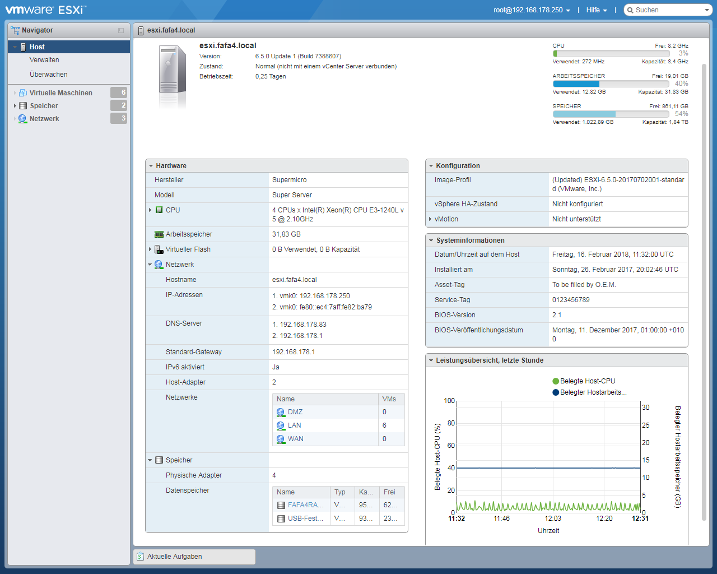Open the DMZ network link
The image size is (717, 574).
click(x=295, y=412)
